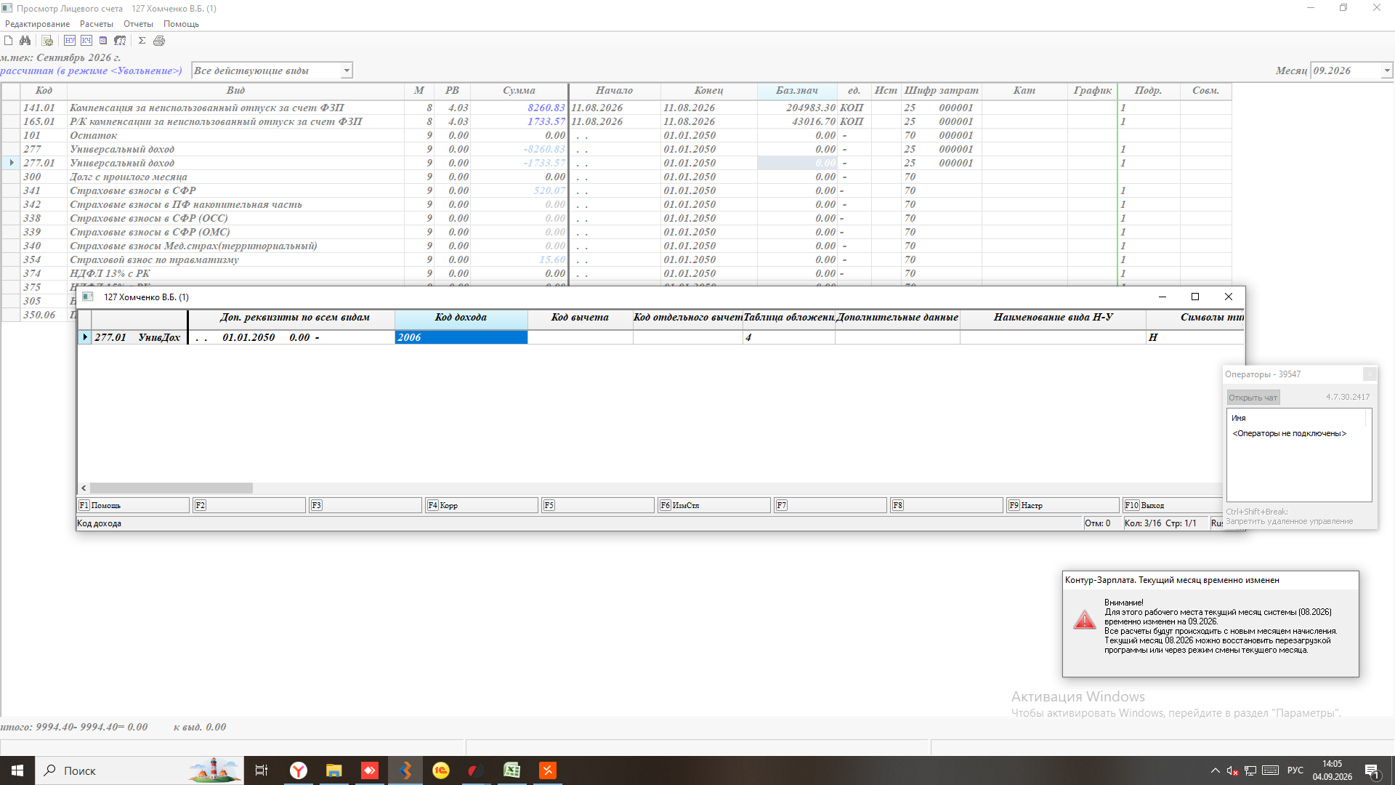Click the НУ toolbar icon
Image resolution: width=1395 pixels, height=785 pixels.
pos(70,41)
